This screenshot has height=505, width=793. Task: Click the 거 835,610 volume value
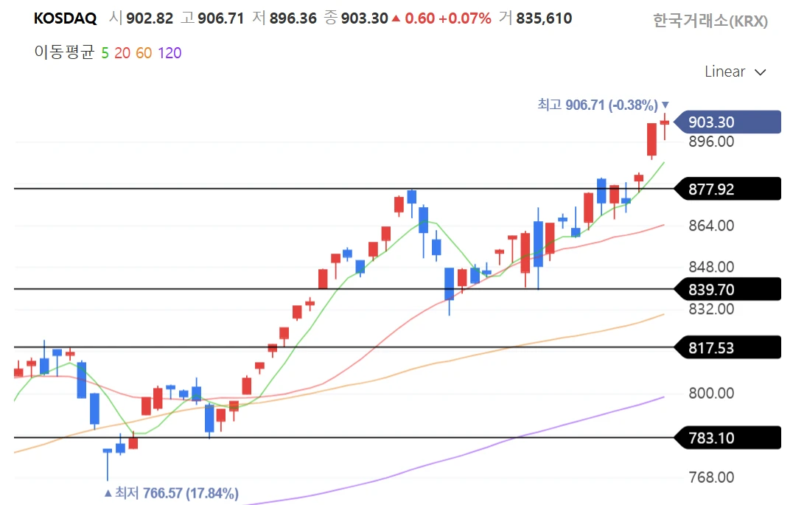[x=535, y=18]
